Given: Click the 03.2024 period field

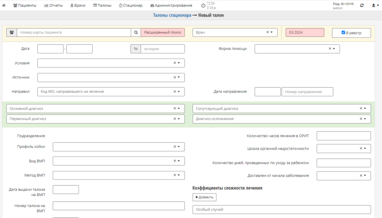Looking at the screenshot, I should pyautogui.click(x=305, y=32).
